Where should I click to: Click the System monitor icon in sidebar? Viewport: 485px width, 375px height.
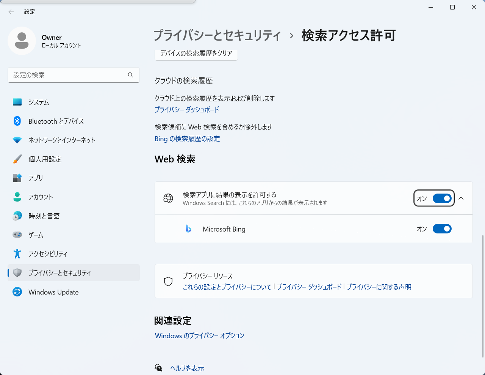coord(17,102)
